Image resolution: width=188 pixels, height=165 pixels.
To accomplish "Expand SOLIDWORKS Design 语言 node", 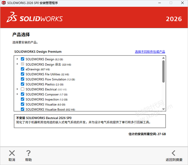I will click(x=17, y=64).
